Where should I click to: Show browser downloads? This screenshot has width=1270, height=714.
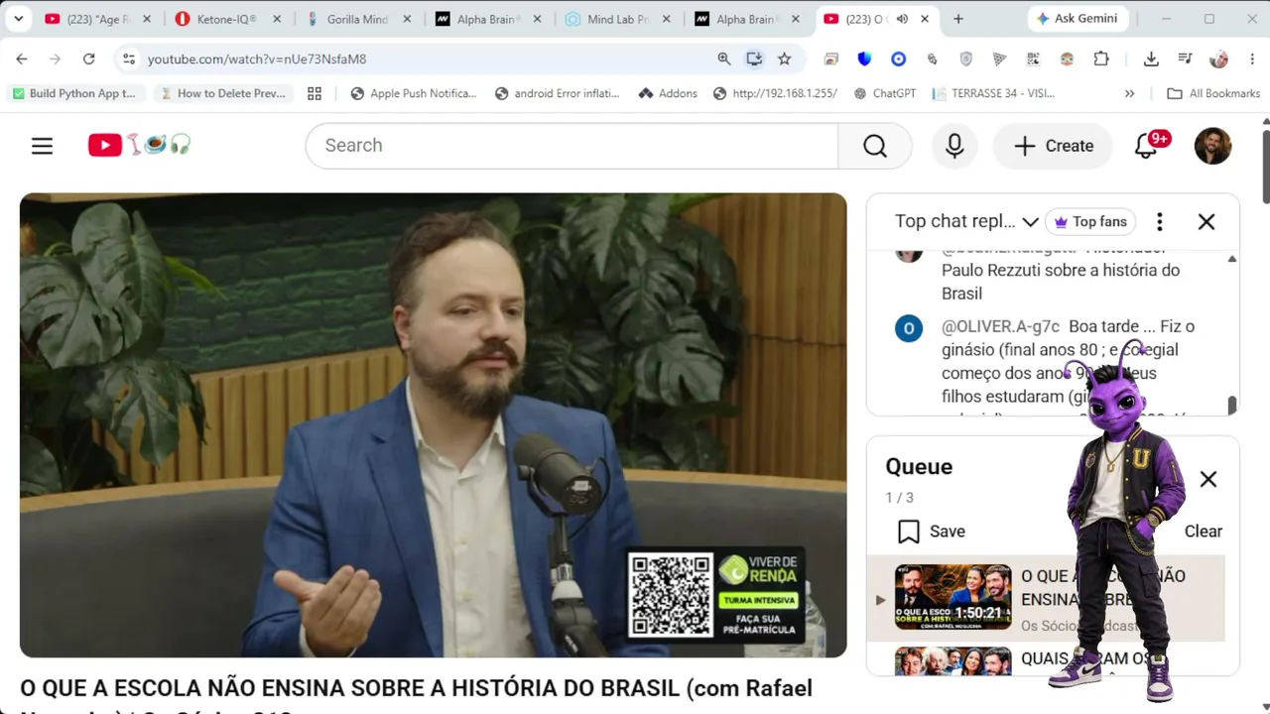tap(1151, 59)
